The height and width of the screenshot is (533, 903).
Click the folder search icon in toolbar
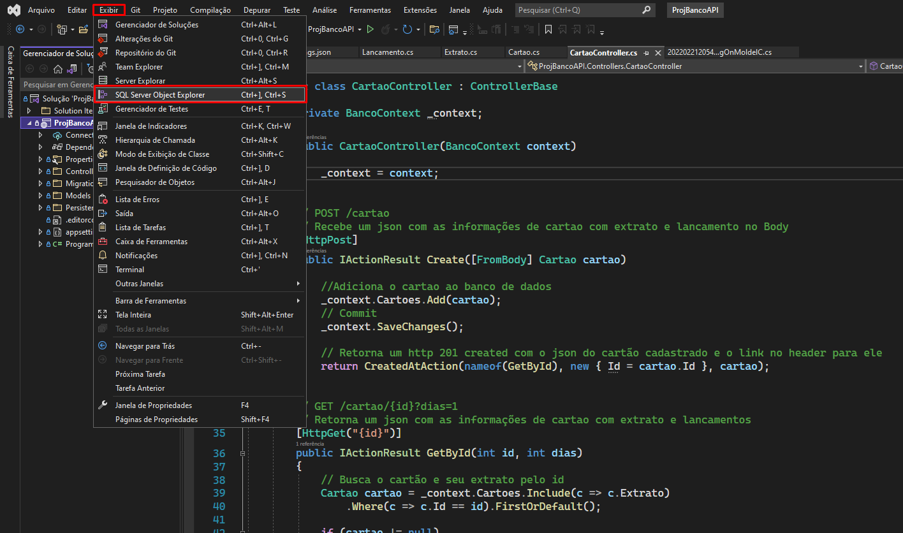tap(434, 29)
